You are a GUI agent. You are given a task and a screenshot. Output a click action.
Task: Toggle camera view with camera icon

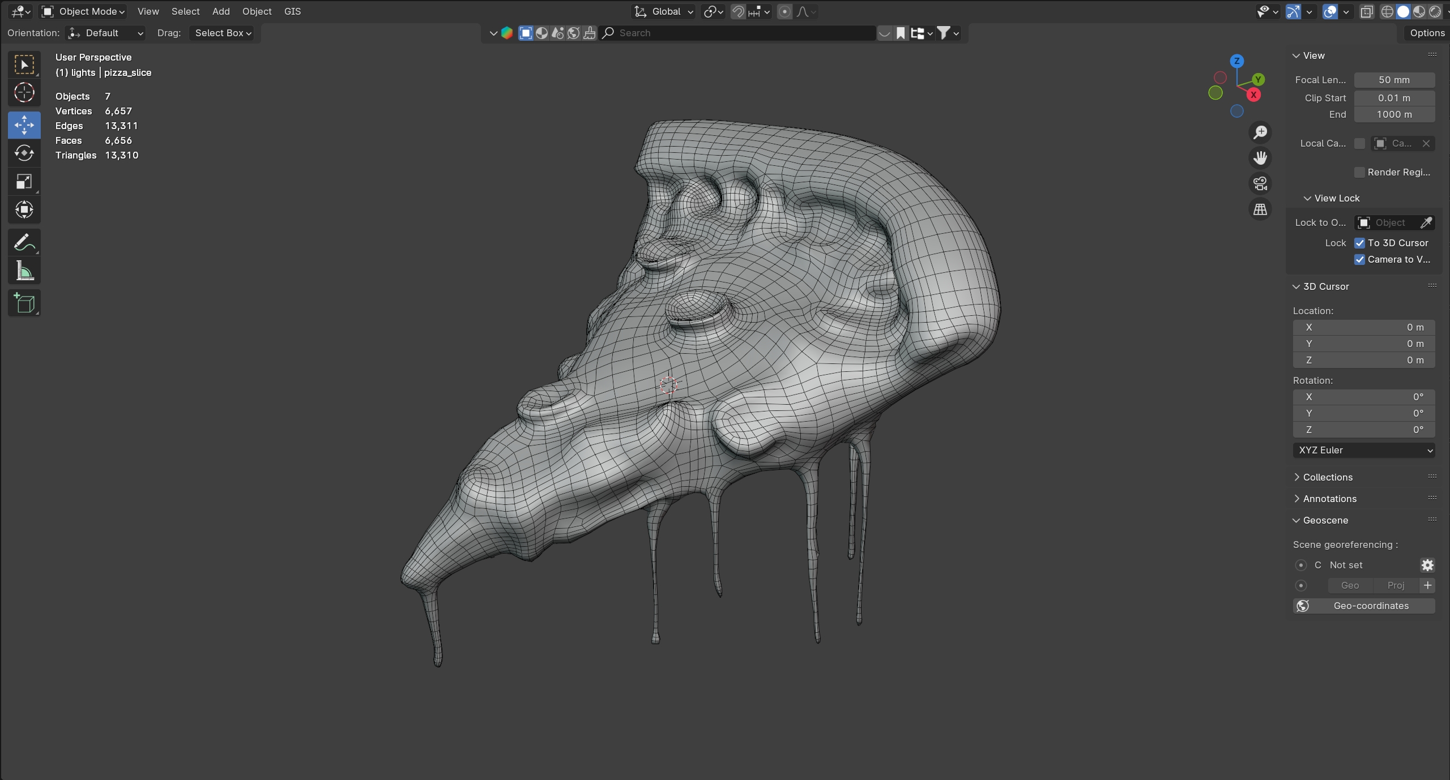[x=1260, y=183]
